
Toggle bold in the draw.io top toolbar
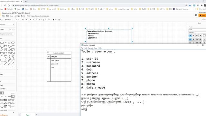pyautogui.click(x=30, y=20)
